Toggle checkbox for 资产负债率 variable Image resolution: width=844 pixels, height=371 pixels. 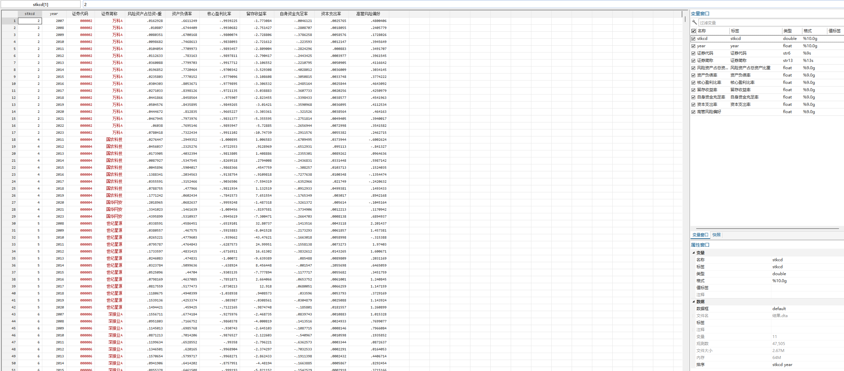coord(694,75)
